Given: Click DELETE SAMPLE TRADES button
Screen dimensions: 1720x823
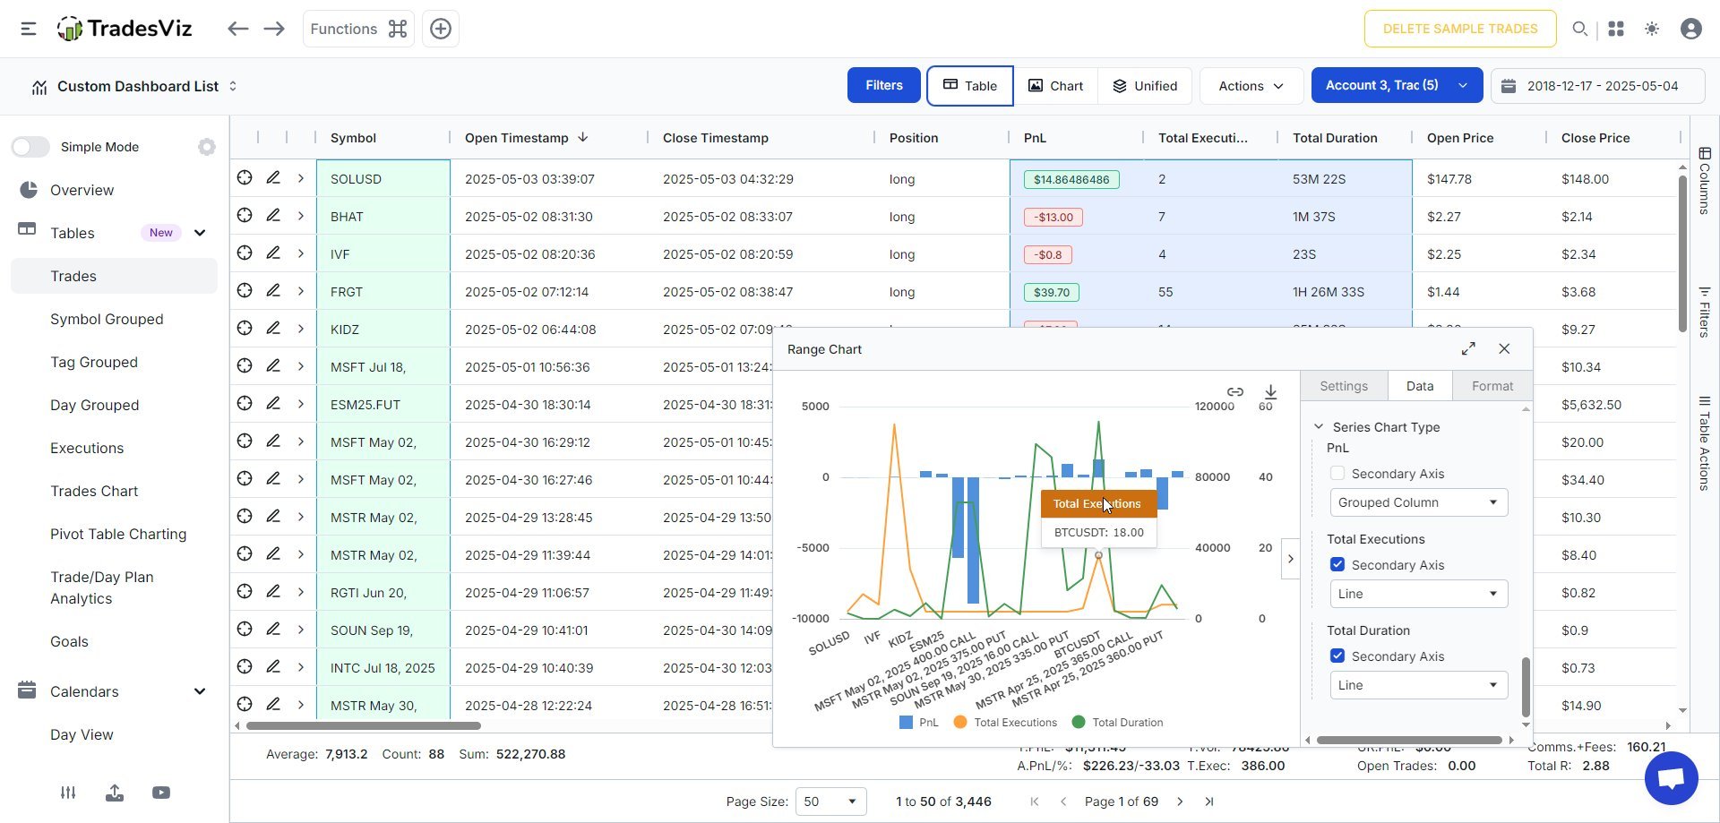Looking at the screenshot, I should point(1460,29).
